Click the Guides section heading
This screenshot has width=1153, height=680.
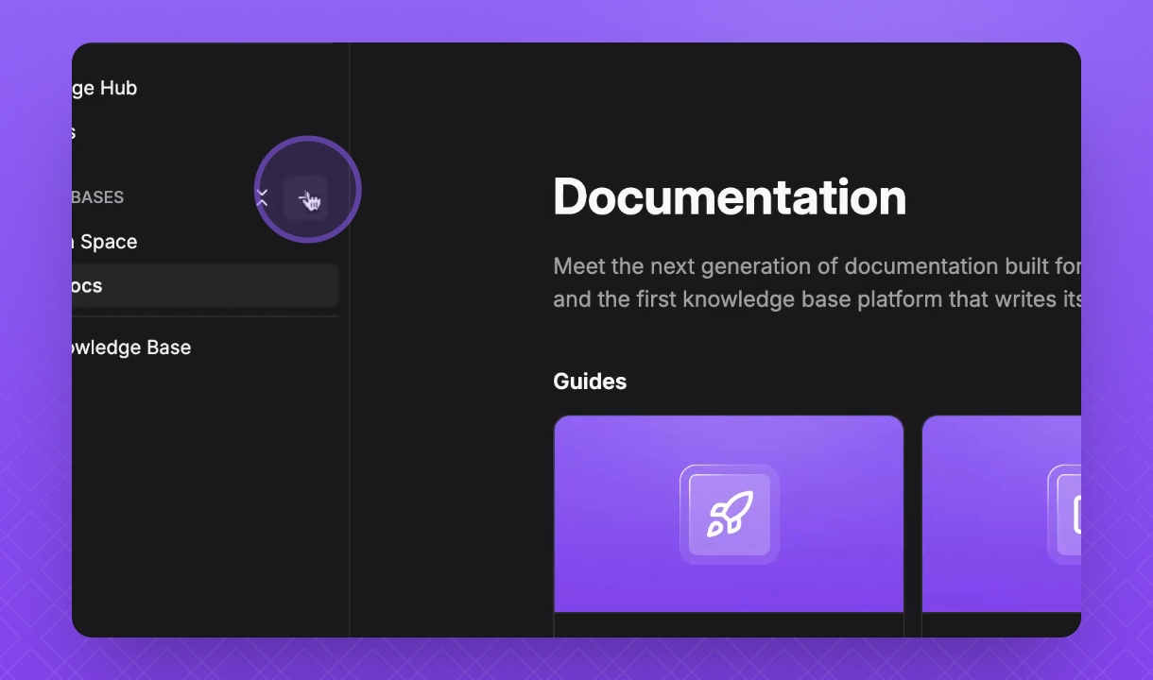click(590, 382)
